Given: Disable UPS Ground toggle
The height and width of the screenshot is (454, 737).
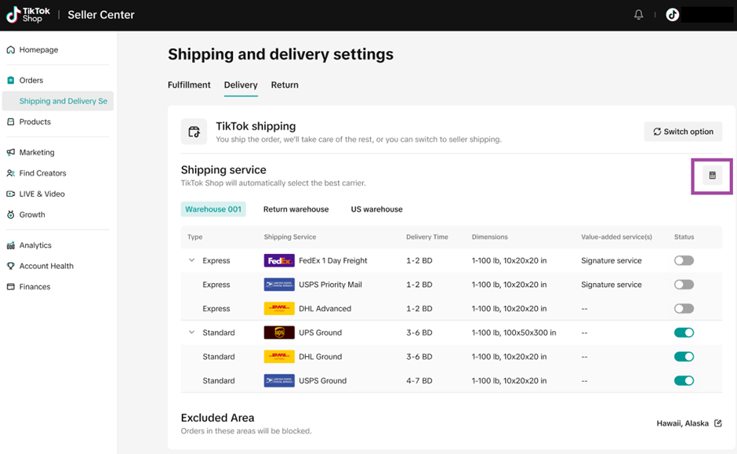Looking at the screenshot, I should 684,332.
